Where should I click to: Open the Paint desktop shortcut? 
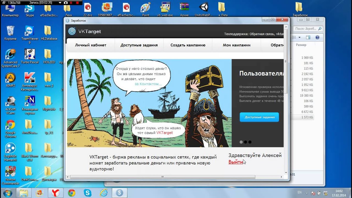(145, 10)
